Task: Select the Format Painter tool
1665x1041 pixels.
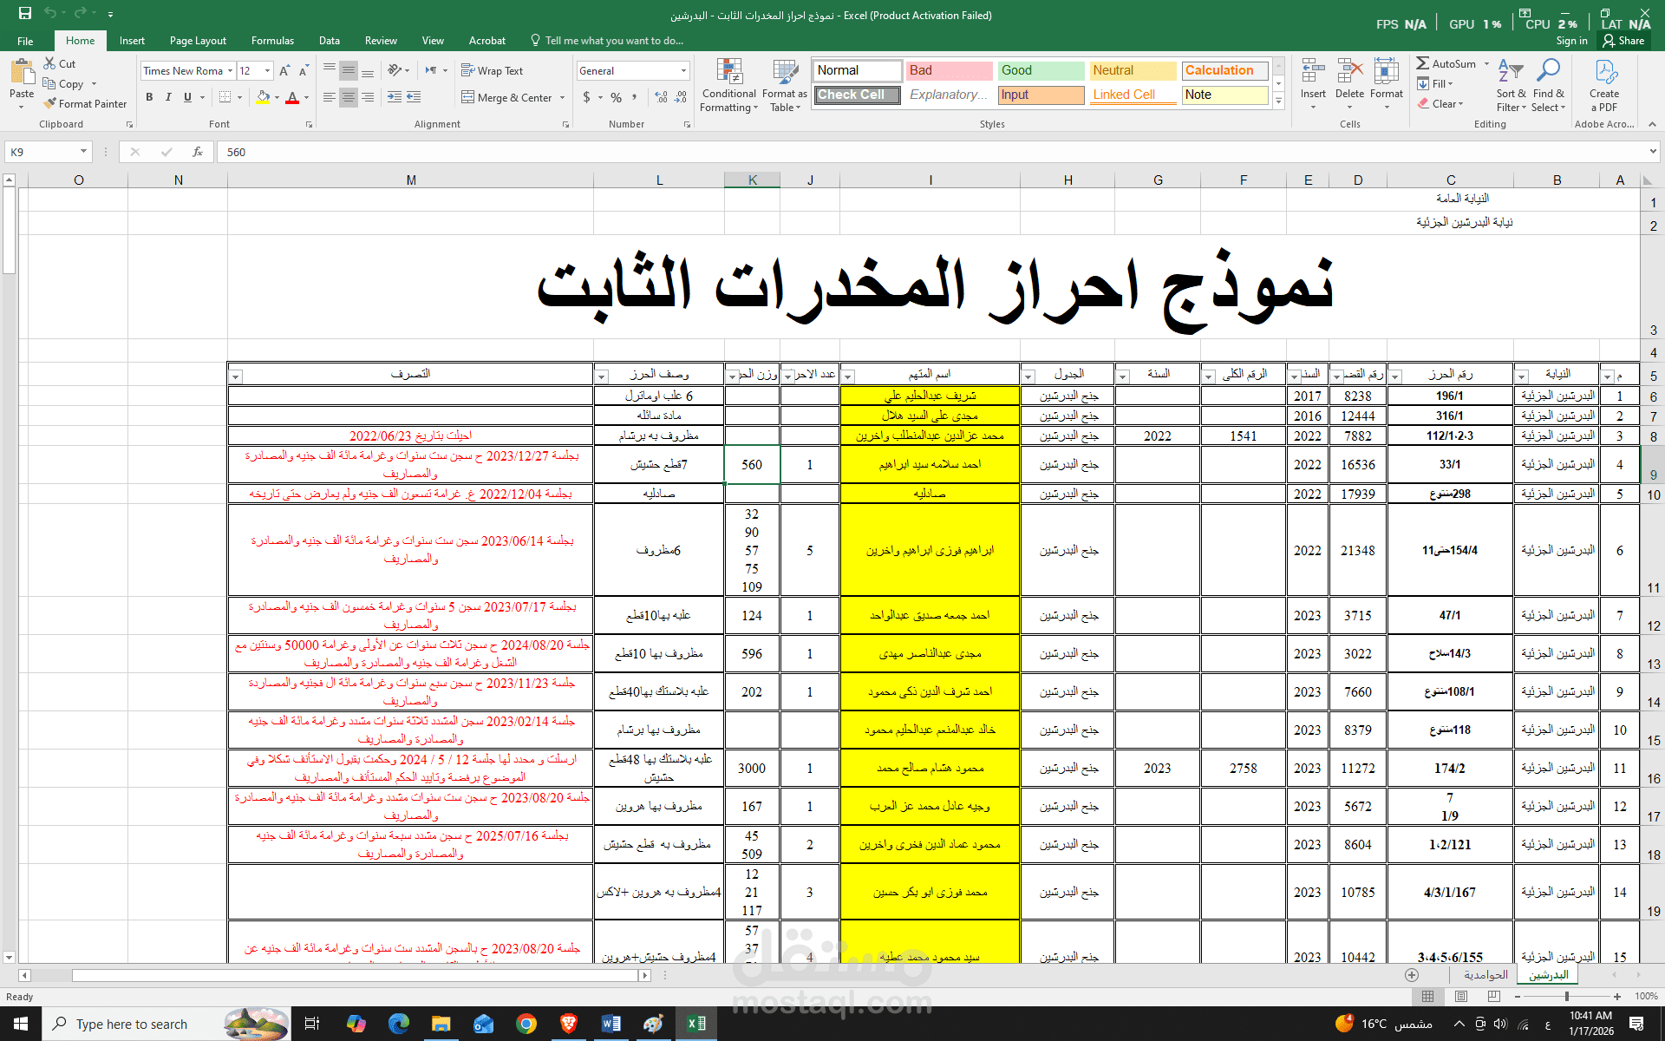Action: pos(84,103)
